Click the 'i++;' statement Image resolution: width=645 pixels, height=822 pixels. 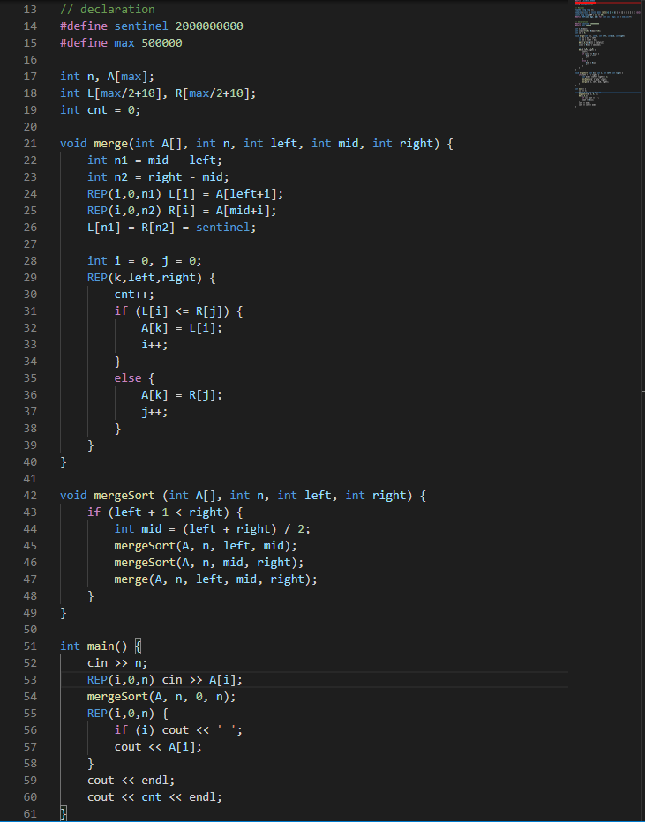(154, 345)
